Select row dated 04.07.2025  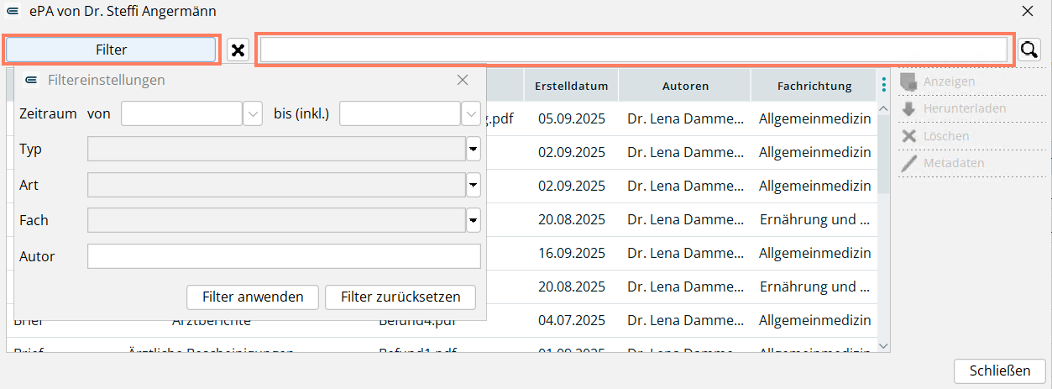click(442, 320)
